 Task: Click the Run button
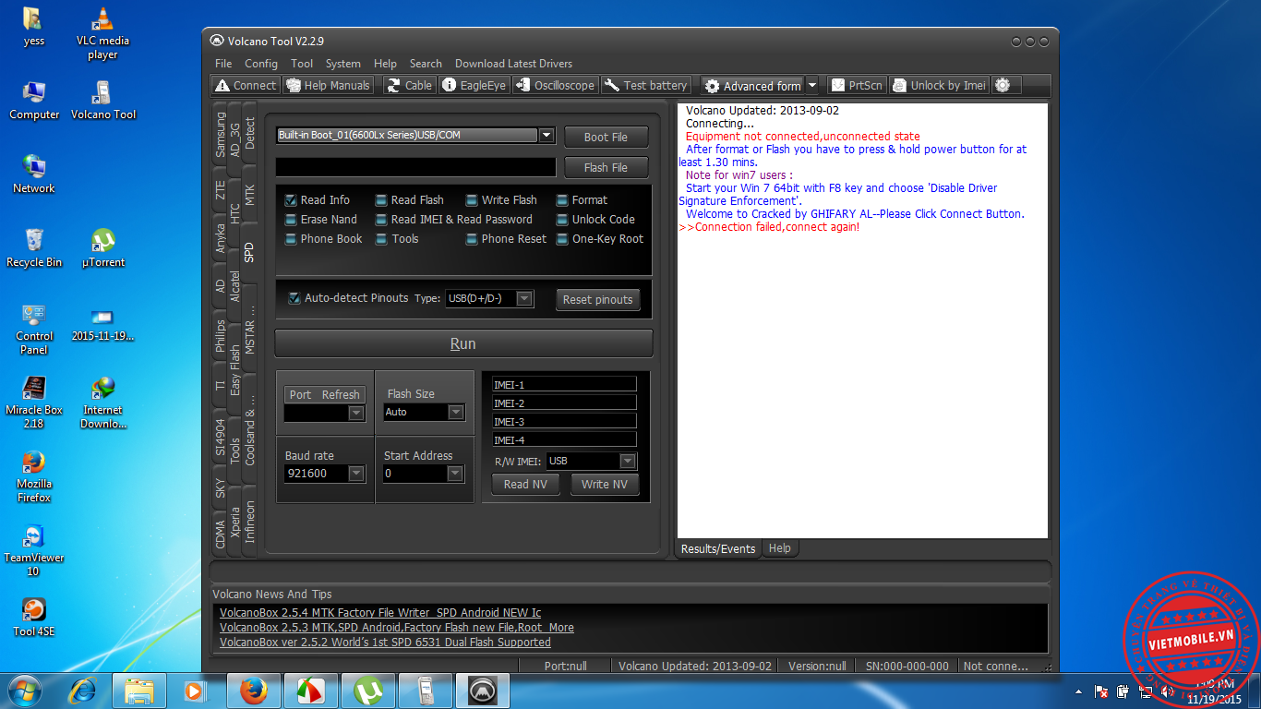[463, 343]
